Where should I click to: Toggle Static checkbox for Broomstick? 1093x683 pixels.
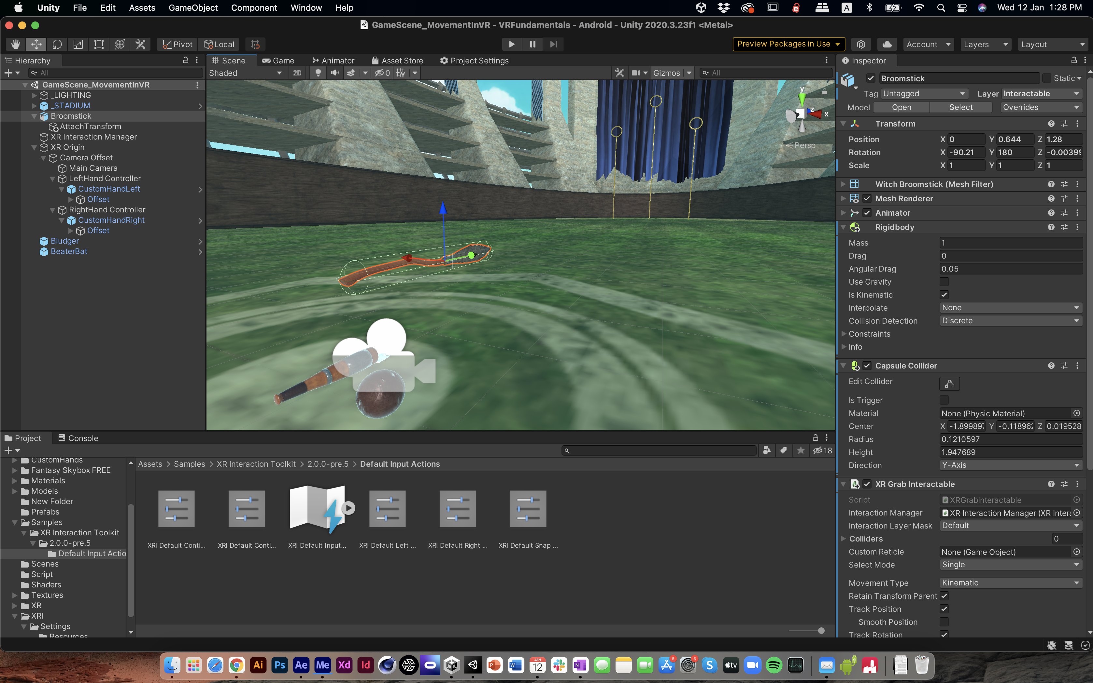click(1046, 78)
